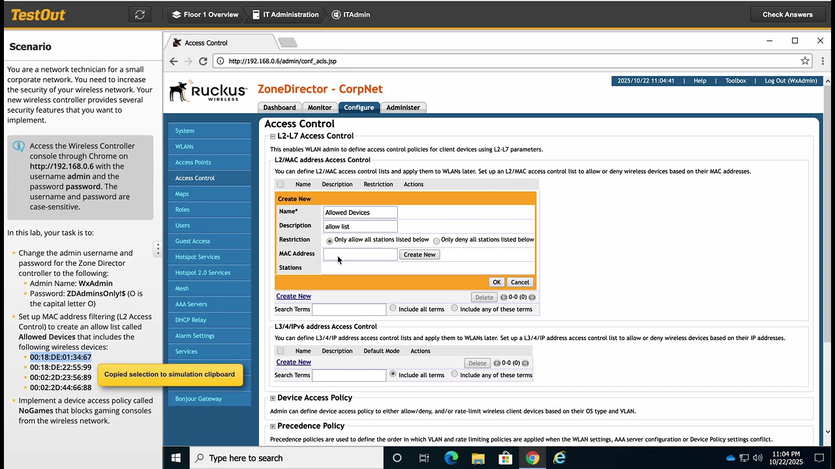Viewport: 835px width, 469px height.
Task: Collapse L2-L7 Access Control section
Action: (273, 136)
